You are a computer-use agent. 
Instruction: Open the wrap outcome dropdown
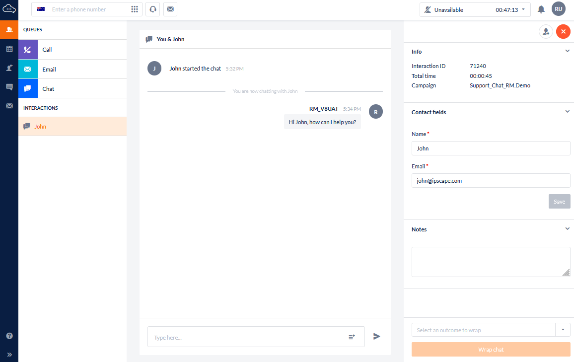click(x=563, y=330)
